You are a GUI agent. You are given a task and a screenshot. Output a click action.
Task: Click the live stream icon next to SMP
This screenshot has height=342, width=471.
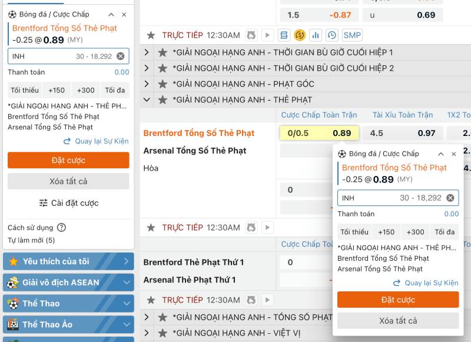[x=267, y=35]
